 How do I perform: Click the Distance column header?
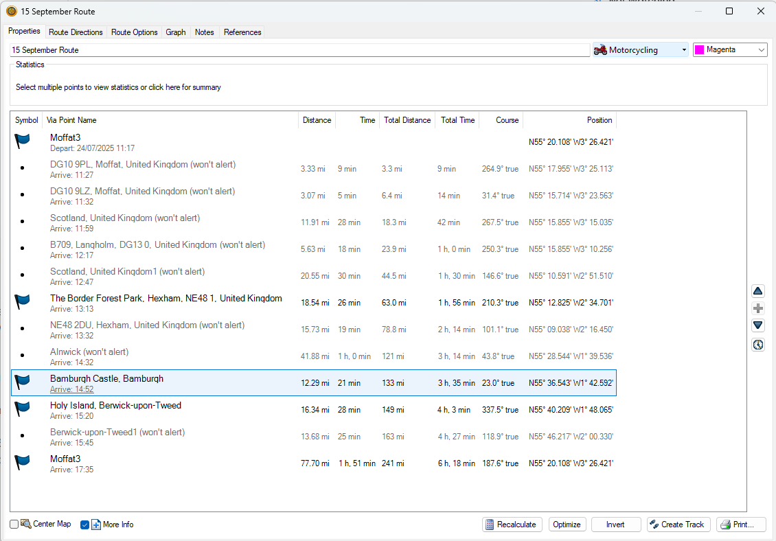tap(317, 120)
